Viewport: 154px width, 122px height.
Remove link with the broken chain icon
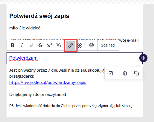pos(80,45)
